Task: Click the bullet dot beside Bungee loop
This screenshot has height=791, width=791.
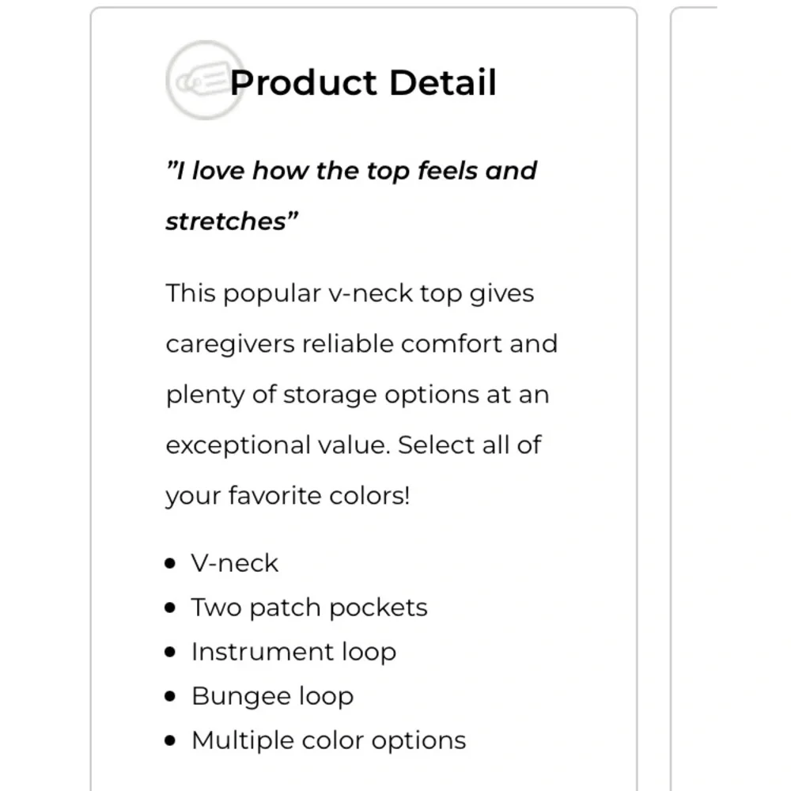Action: 171,697
